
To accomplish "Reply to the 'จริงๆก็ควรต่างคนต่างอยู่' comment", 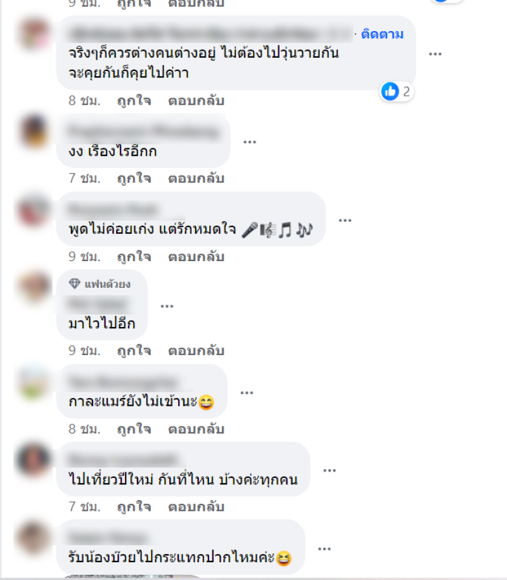I will (x=196, y=101).
